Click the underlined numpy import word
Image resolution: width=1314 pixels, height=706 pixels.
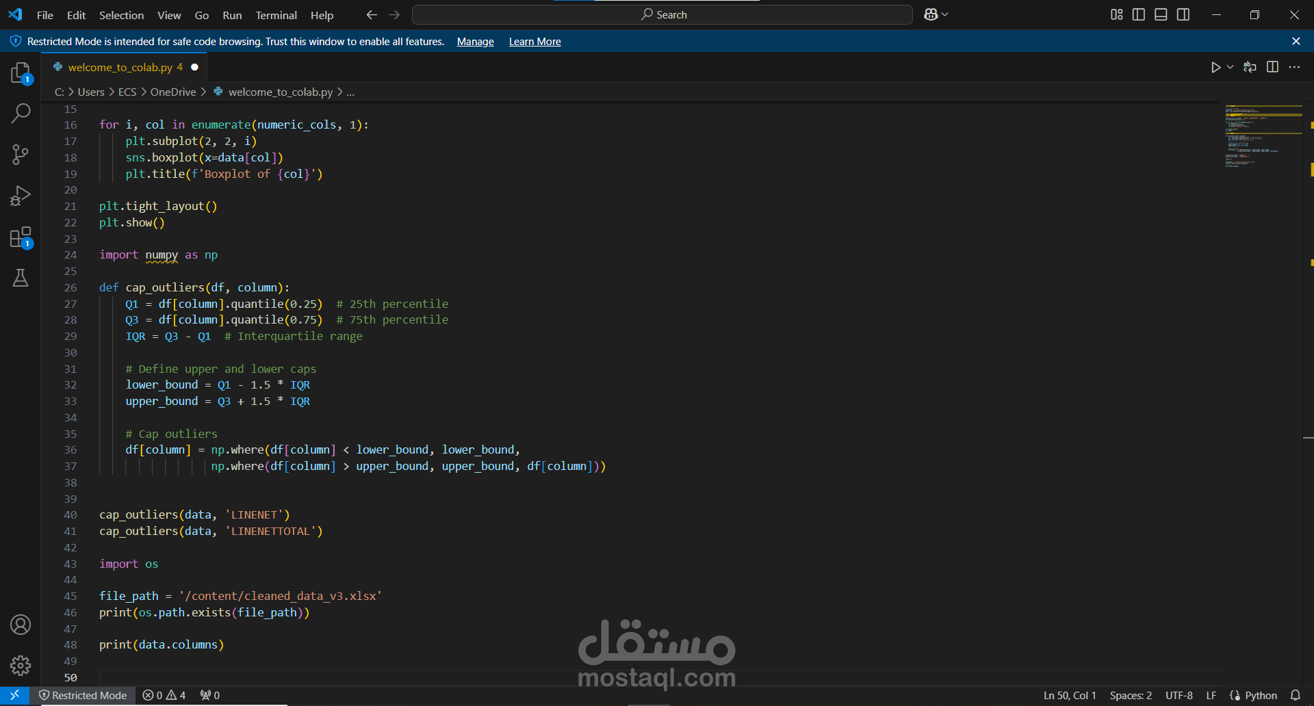coord(162,255)
